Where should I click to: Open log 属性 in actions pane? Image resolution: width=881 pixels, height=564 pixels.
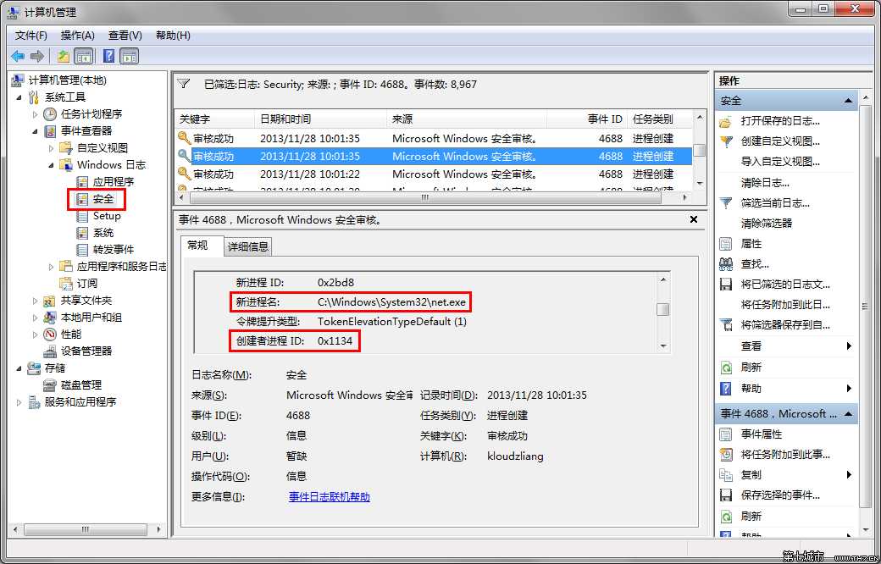[751, 244]
